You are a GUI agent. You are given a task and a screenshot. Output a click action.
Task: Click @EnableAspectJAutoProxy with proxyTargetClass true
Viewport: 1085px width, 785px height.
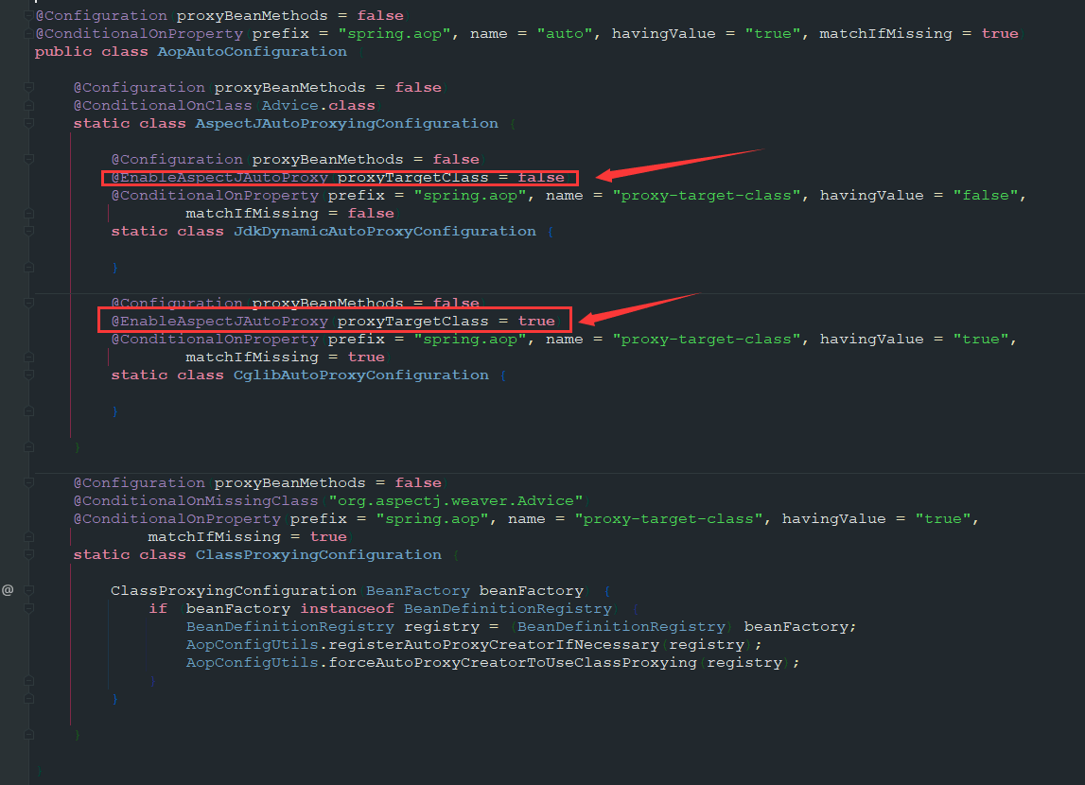(219, 321)
